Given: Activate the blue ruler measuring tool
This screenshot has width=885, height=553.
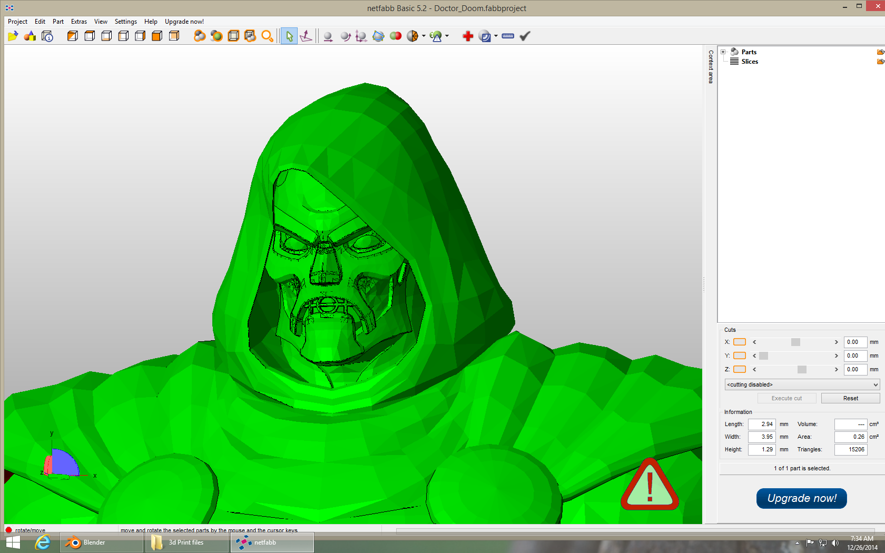Looking at the screenshot, I should (508, 36).
